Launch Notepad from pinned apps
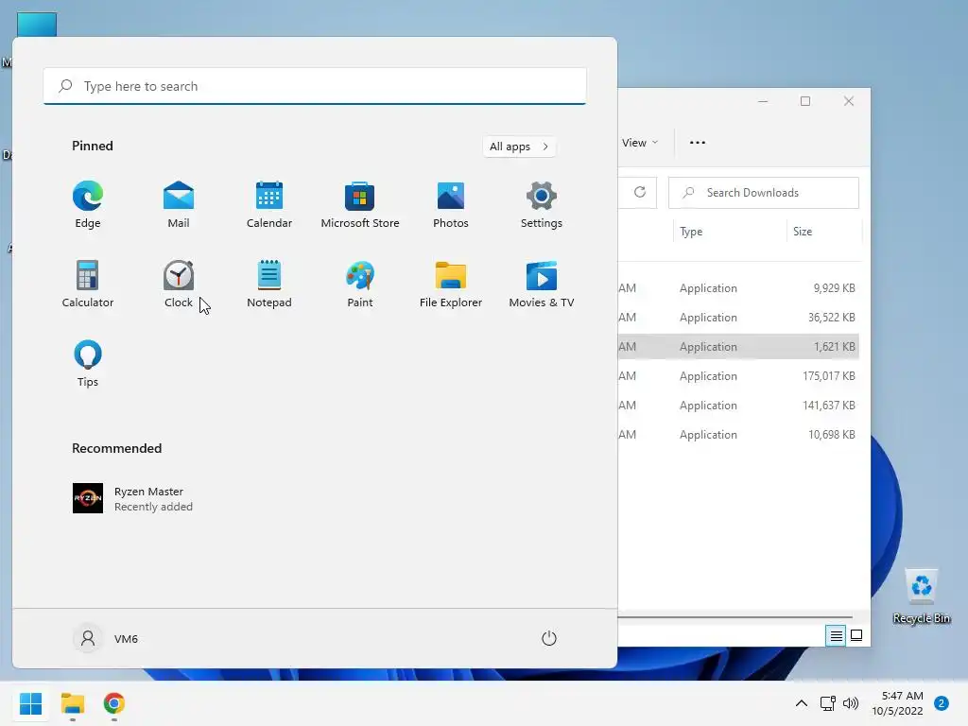The image size is (968, 726). pos(269,285)
